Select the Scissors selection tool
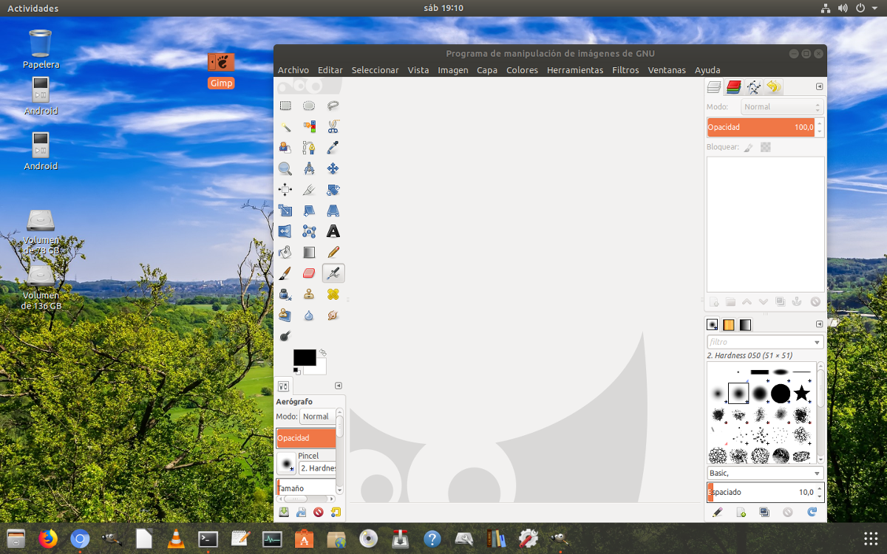Image resolution: width=887 pixels, height=554 pixels. [x=333, y=126]
